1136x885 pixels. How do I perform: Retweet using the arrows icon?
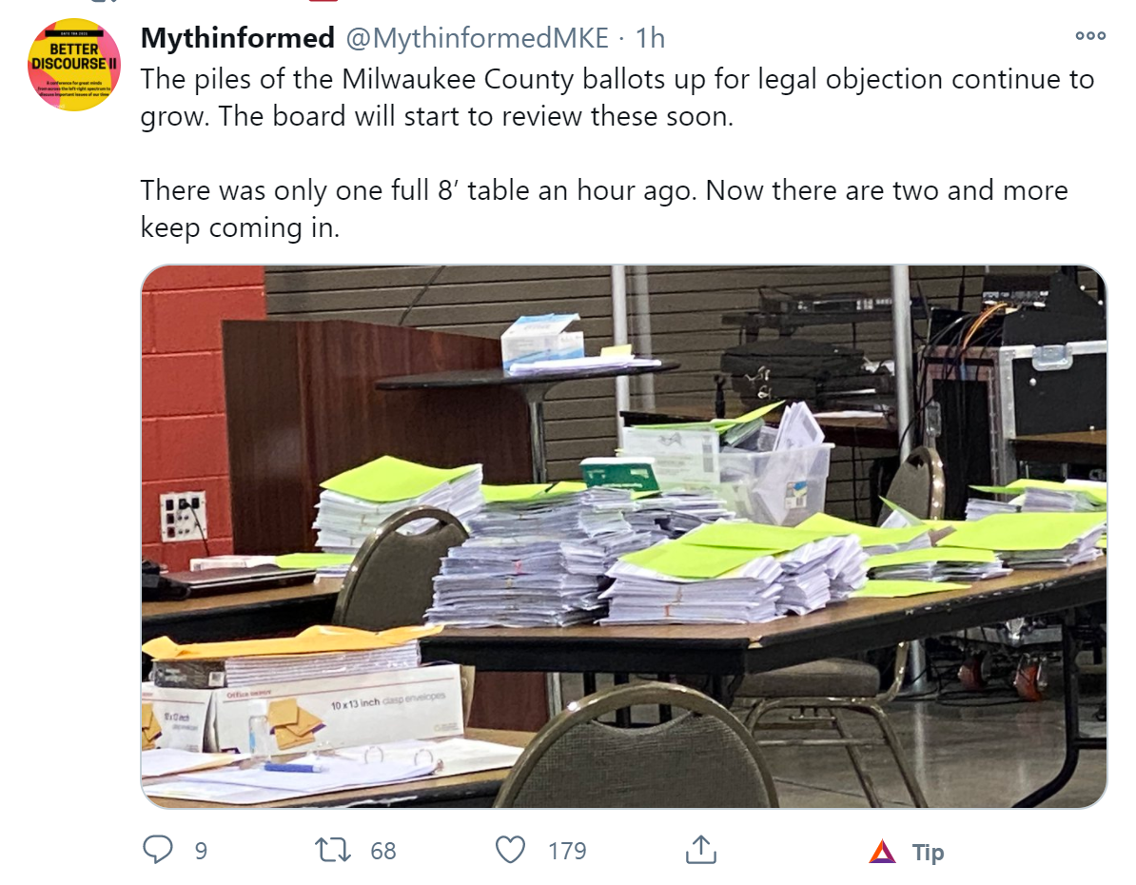(x=333, y=850)
